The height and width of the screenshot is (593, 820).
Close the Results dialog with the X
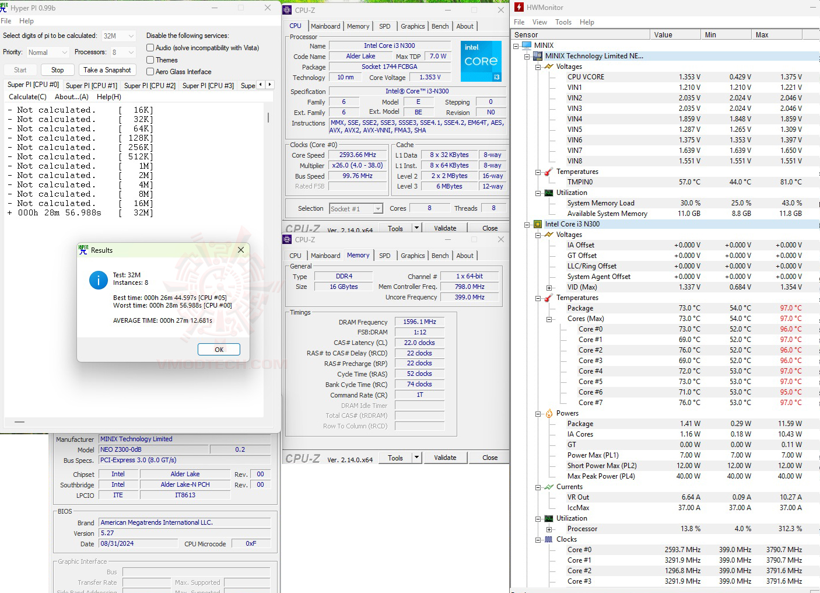click(241, 250)
